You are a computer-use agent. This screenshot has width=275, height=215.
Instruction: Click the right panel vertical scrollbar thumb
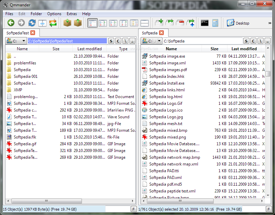[x=268, y=74]
